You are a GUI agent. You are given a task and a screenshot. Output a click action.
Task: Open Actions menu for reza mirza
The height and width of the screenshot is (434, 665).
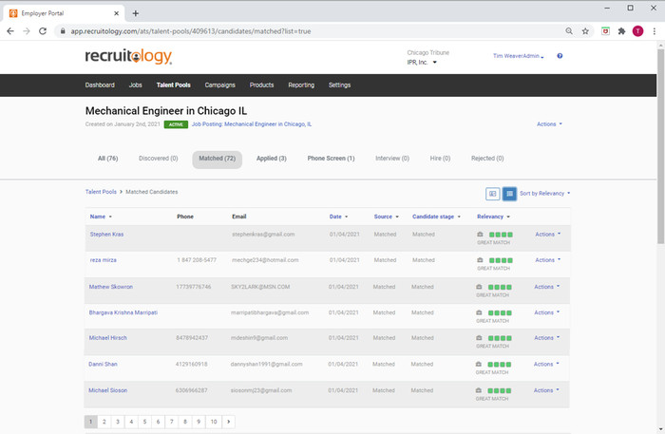pos(547,260)
